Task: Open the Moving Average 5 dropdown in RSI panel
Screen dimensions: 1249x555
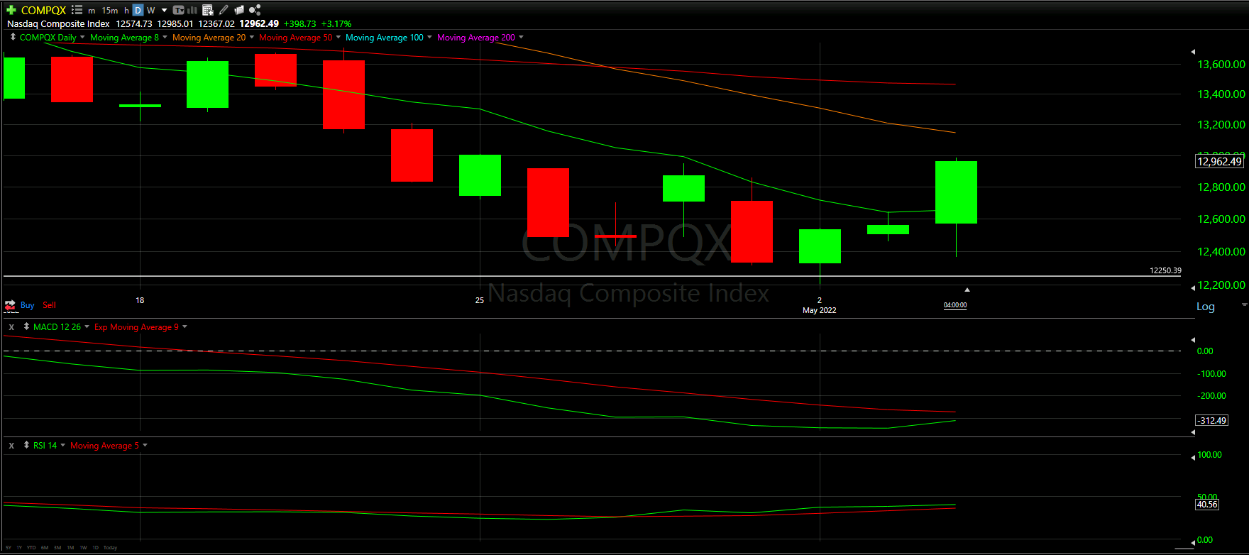Action: point(145,445)
